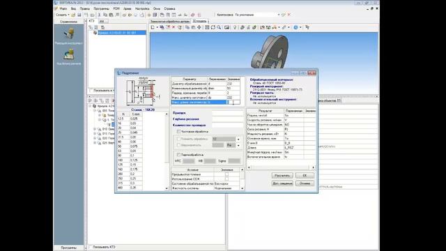Click the move/pan arrows icon in 3D toolbar
The image size is (446, 251).
[199, 27]
